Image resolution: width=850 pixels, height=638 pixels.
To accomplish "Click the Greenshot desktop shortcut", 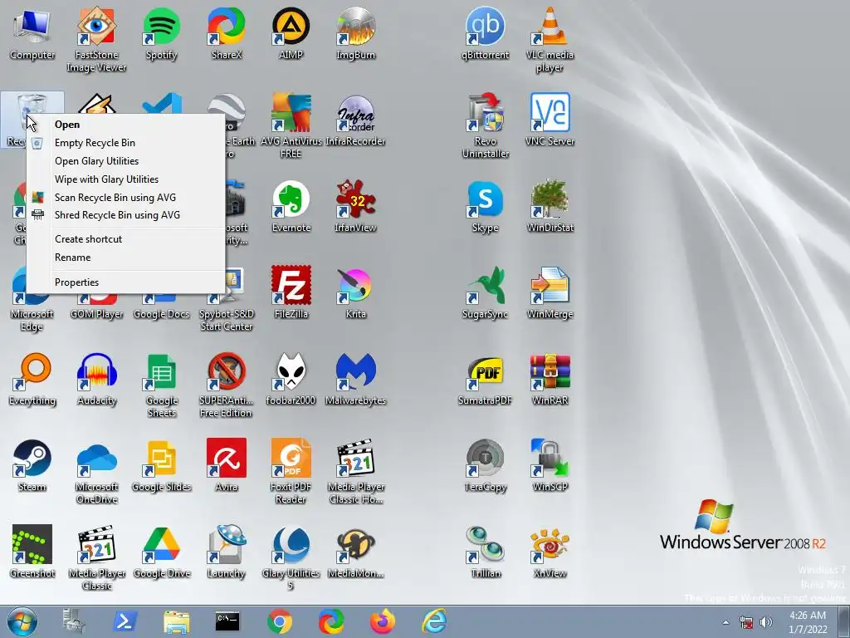I will (32, 552).
